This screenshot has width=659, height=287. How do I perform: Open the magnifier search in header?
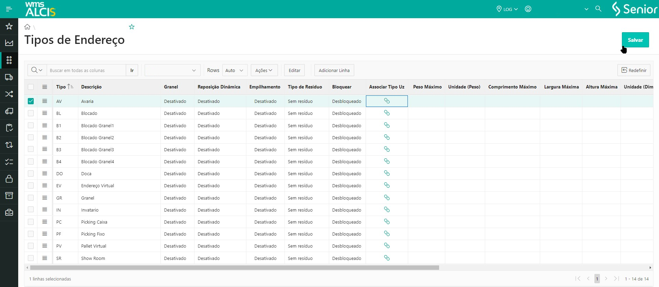(x=598, y=9)
